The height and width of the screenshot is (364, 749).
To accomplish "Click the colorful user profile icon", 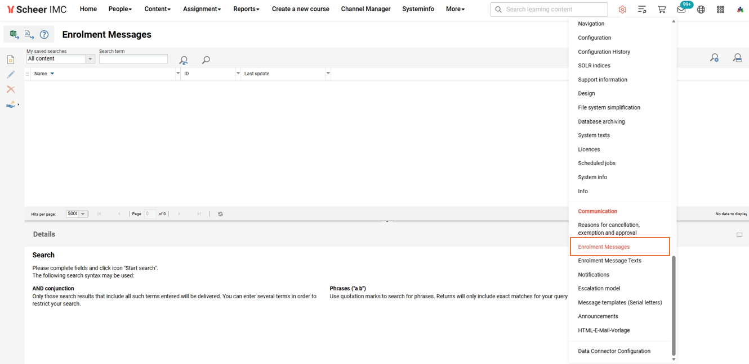I will 740,10.
